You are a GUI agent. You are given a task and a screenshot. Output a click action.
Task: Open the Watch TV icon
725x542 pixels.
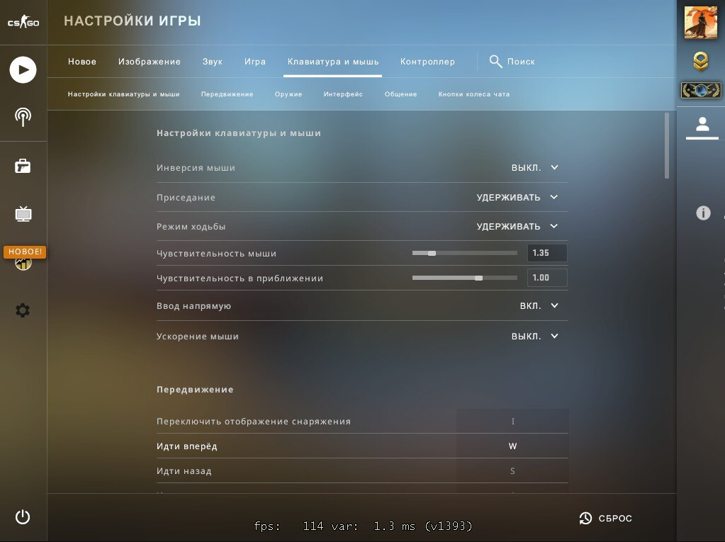(x=23, y=214)
